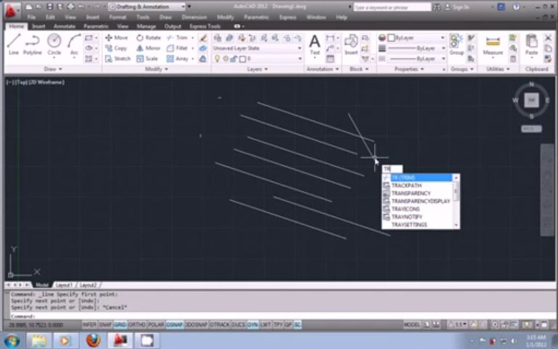Select TRACKPATH autocomplete suggestion
This screenshot has width=558, height=349.
(x=417, y=186)
